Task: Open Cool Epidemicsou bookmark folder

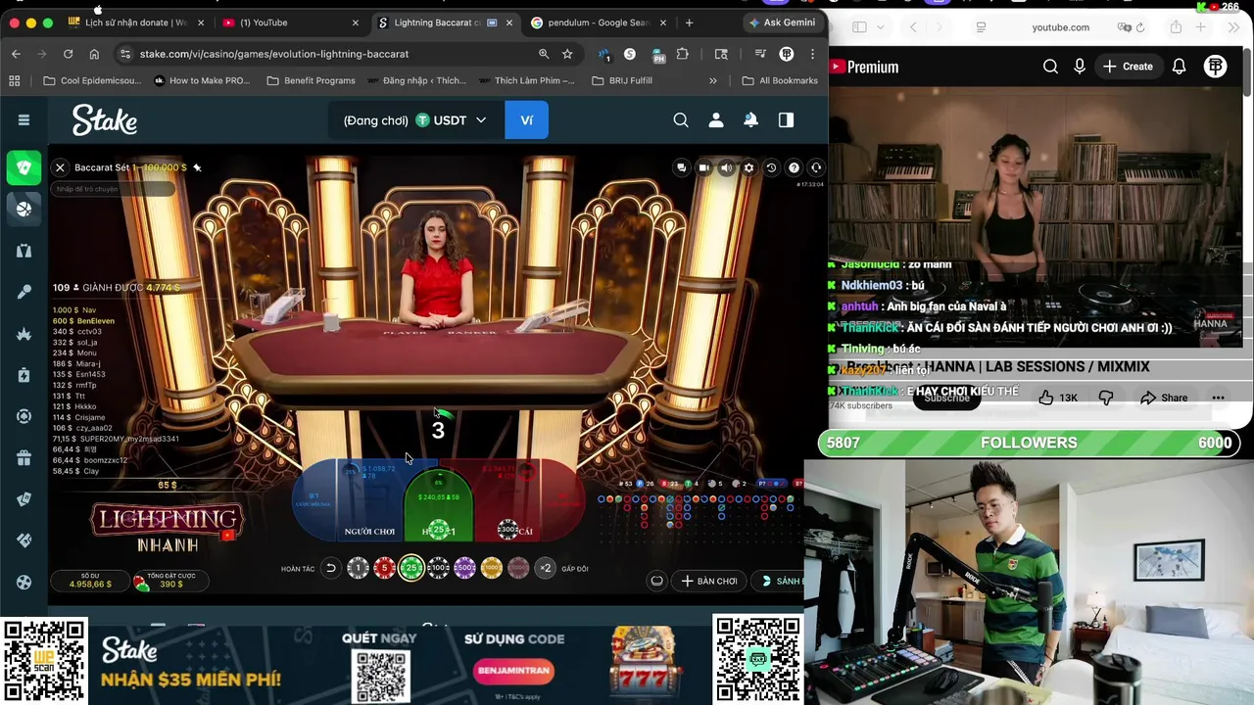Action: tap(92, 80)
